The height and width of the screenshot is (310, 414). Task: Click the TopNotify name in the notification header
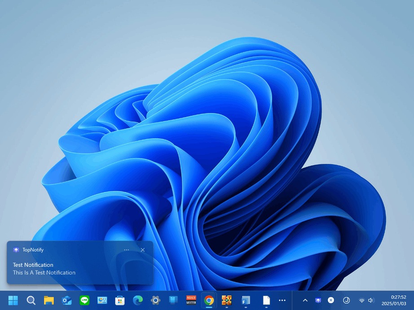(x=33, y=249)
